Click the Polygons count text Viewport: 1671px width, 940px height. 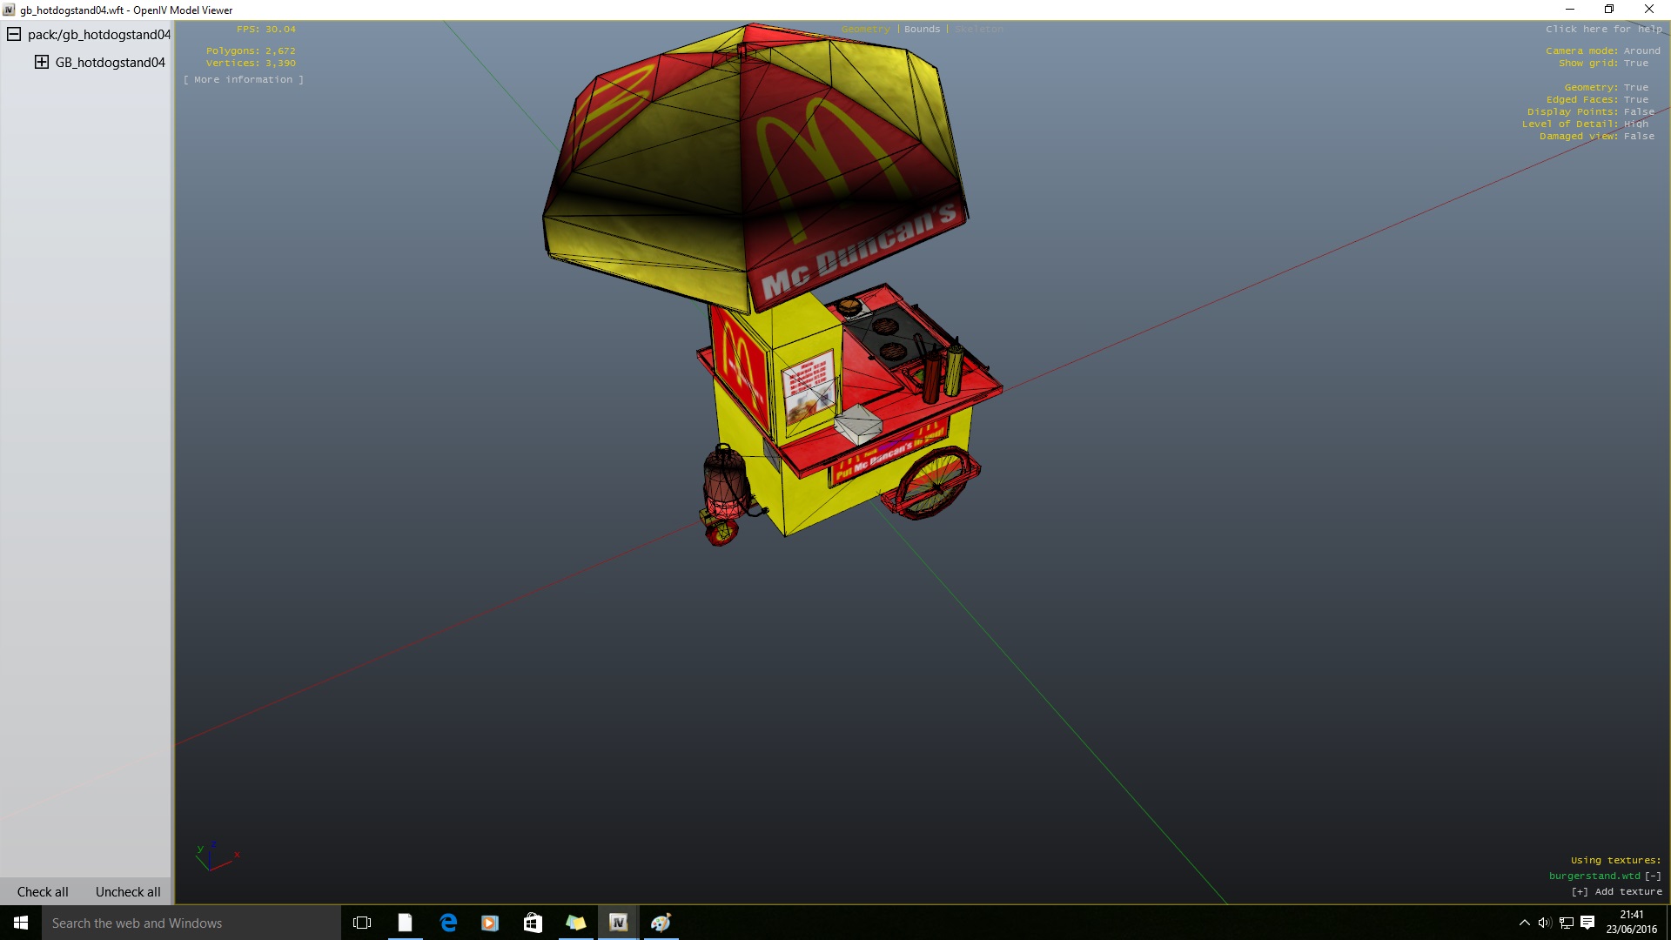(x=251, y=51)
